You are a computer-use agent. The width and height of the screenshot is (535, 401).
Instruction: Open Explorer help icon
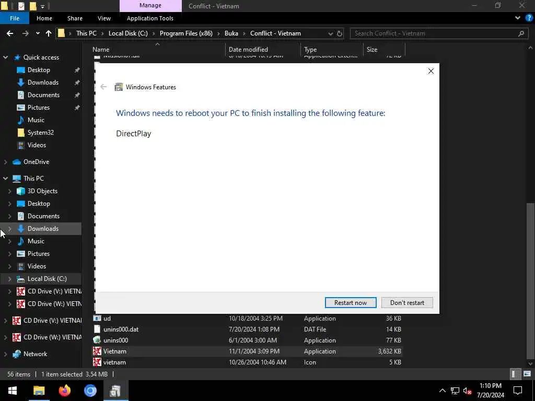(x=529, y=18)
